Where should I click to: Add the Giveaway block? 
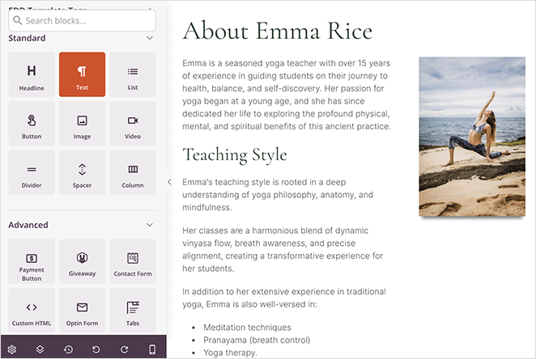(x=82, y=261)
